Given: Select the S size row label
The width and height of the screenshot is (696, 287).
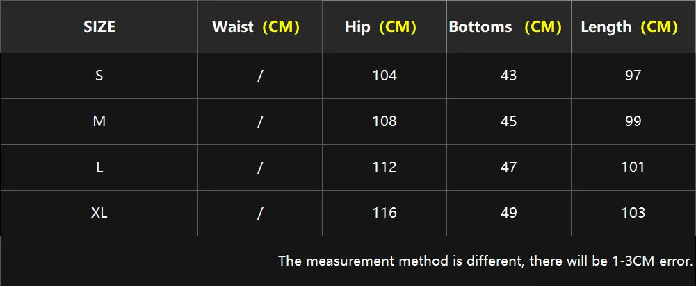Looking at the screenshot, I should (99, 76).
